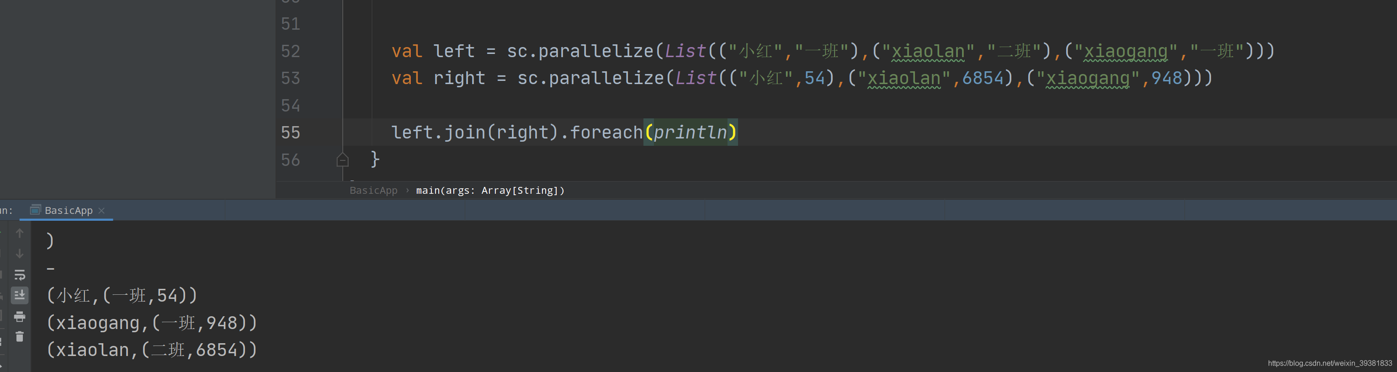This screenshot has width=1397, height=372.
Task: Click line number 53 in the gutter
Action: click(290, 78)
